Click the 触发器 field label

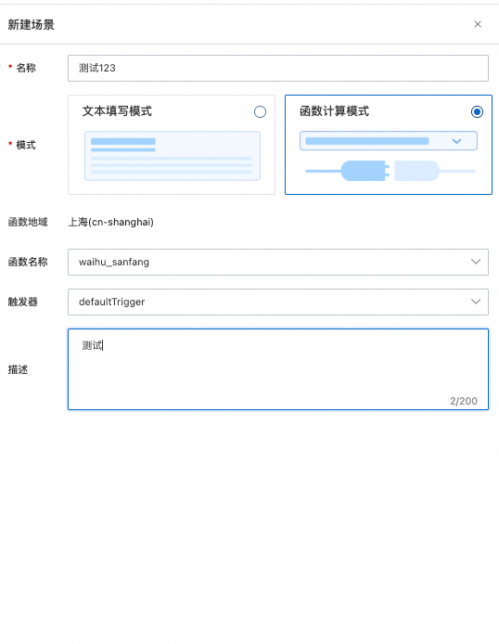click(x=23, y=302)
